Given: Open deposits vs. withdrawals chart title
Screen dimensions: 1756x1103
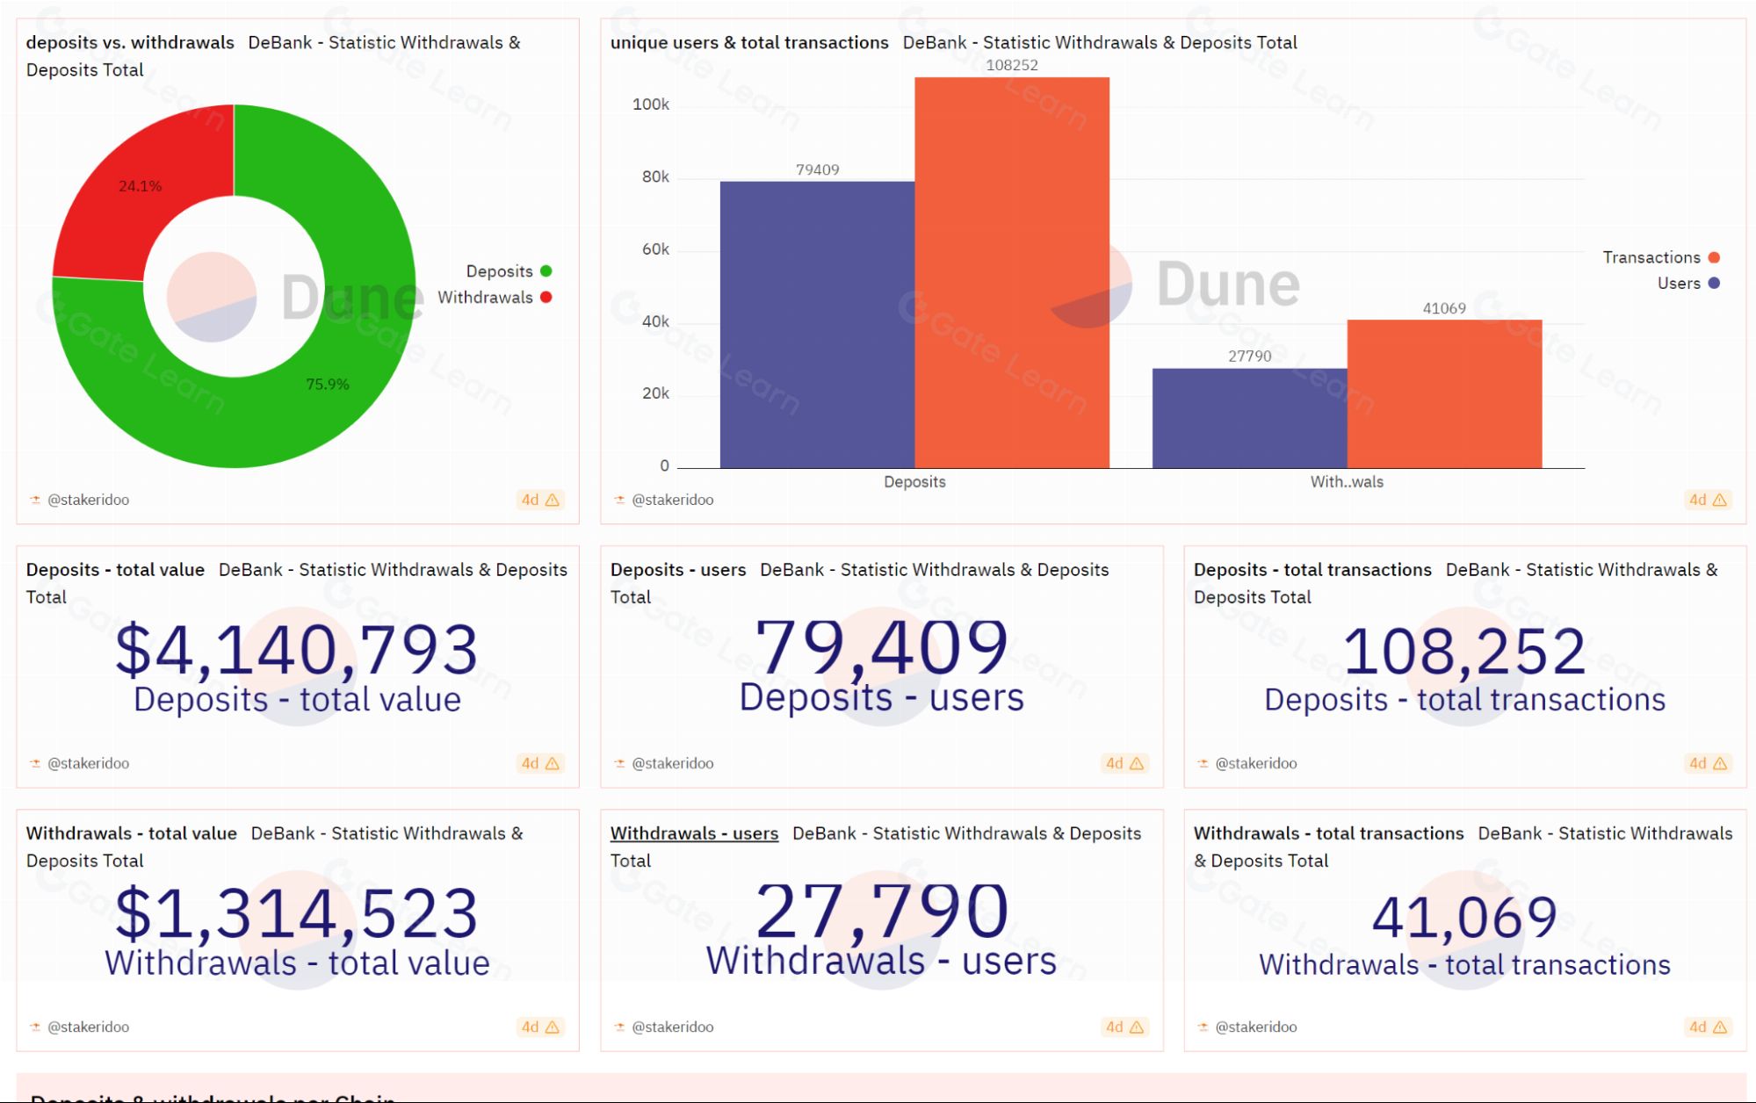Looking at the screenshot, I should [x=130, y=42].
